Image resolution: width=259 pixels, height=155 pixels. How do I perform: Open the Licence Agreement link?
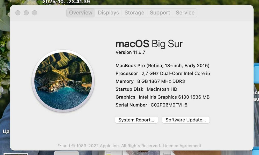click(x=182, y=146)
